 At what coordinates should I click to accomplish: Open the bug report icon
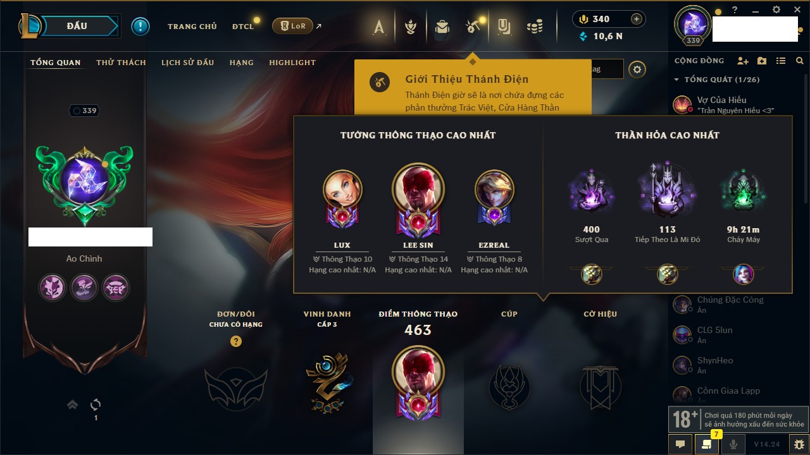[799, 444]
